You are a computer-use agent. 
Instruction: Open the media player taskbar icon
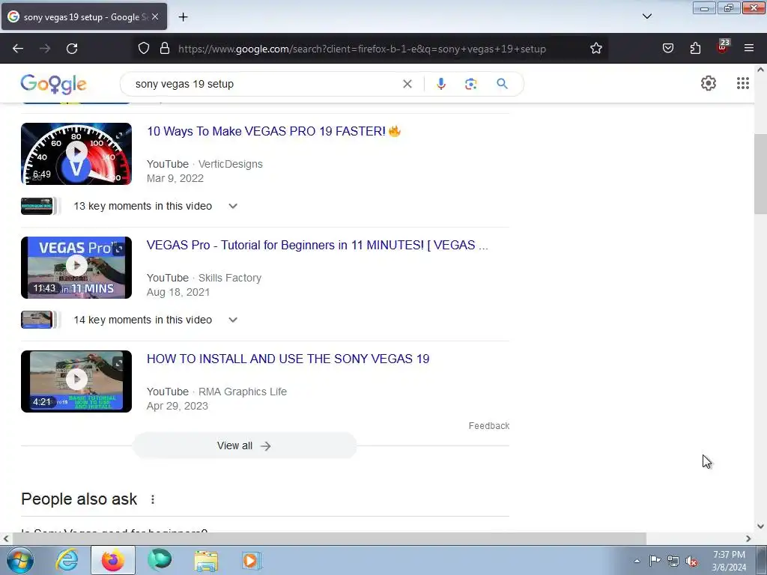(x=252, y=560)
